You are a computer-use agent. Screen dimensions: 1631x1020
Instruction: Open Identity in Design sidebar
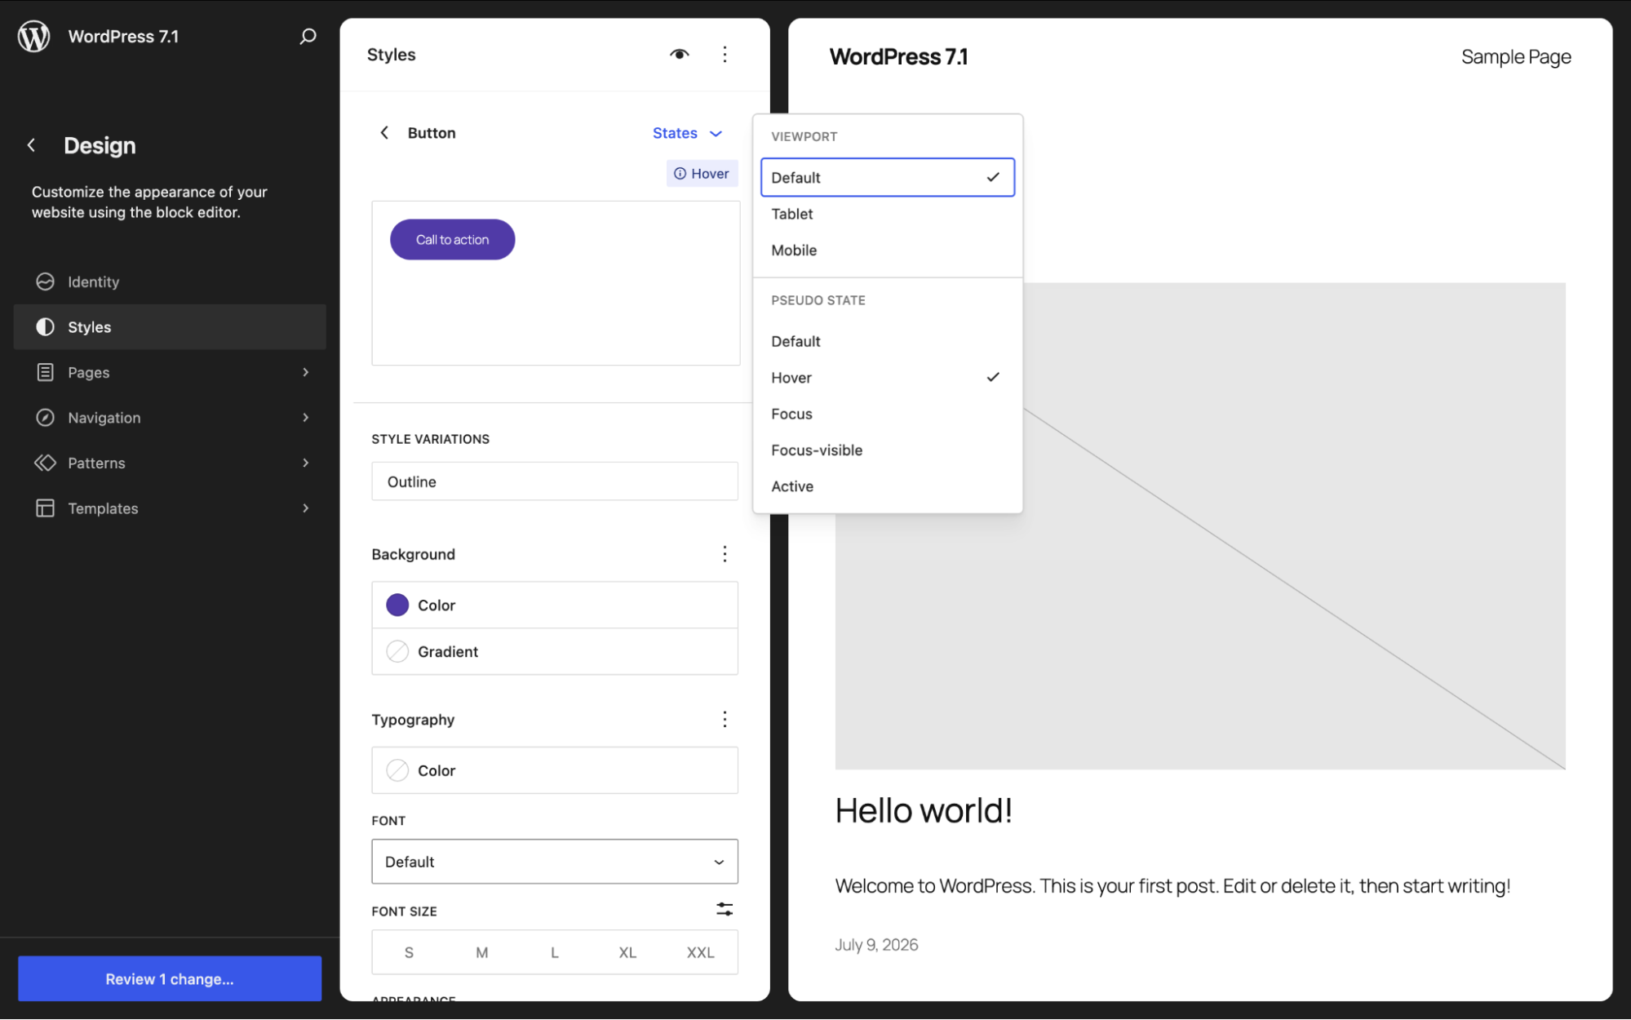point(170,282)
